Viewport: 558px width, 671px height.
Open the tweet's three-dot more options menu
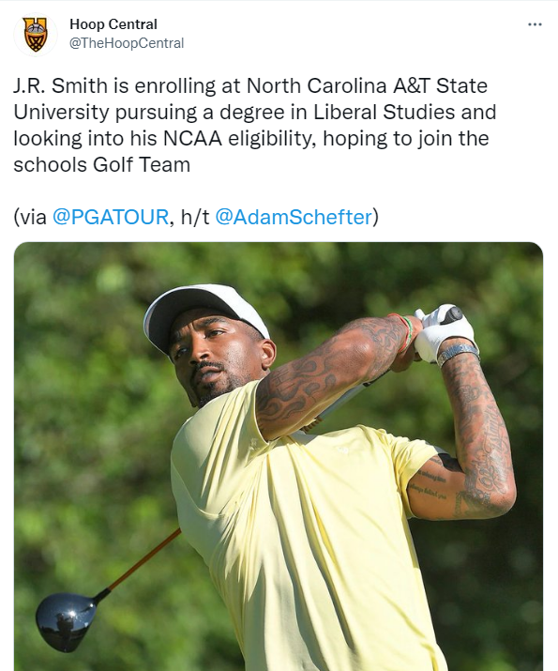(x=535, y=24)
